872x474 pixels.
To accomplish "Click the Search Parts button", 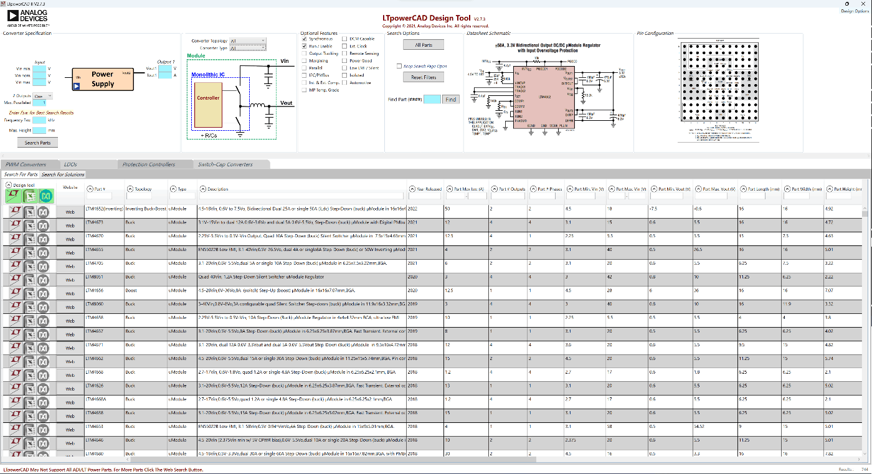I will [37, 143].
